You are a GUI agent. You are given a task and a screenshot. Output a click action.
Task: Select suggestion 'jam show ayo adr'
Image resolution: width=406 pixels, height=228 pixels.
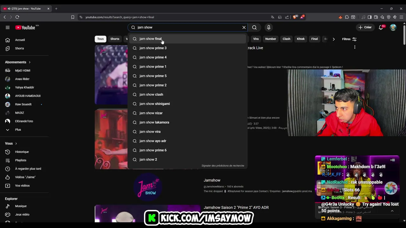pos(187,141)
